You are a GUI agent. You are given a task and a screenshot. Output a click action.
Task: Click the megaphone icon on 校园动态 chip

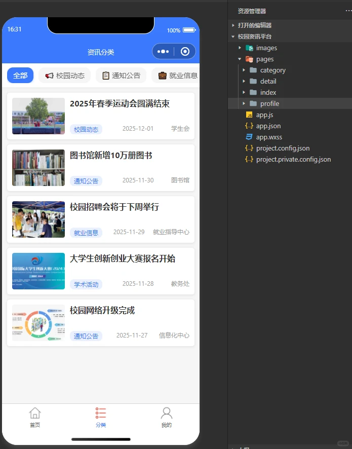pyautogui.click(x=49, y=76)
